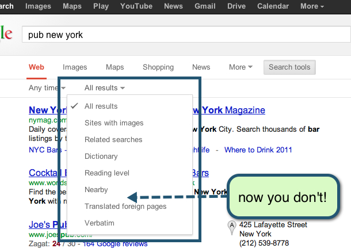Choose Nearby filter option
Viewport: 351px width, 252px height.
[129, 190]
